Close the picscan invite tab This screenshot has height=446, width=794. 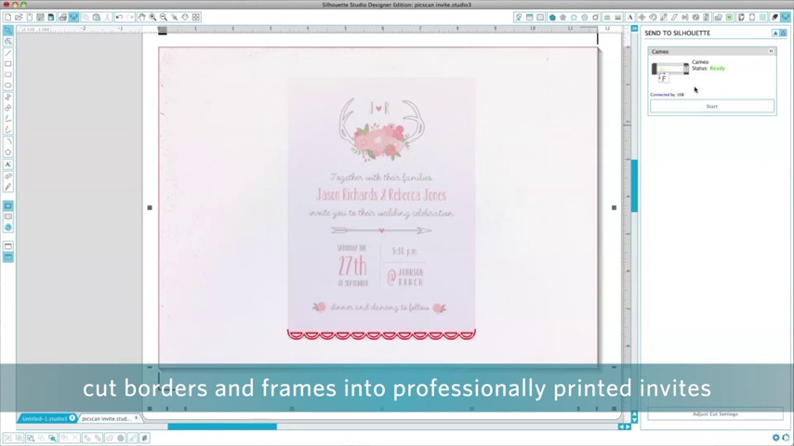[x=137, y=418]
